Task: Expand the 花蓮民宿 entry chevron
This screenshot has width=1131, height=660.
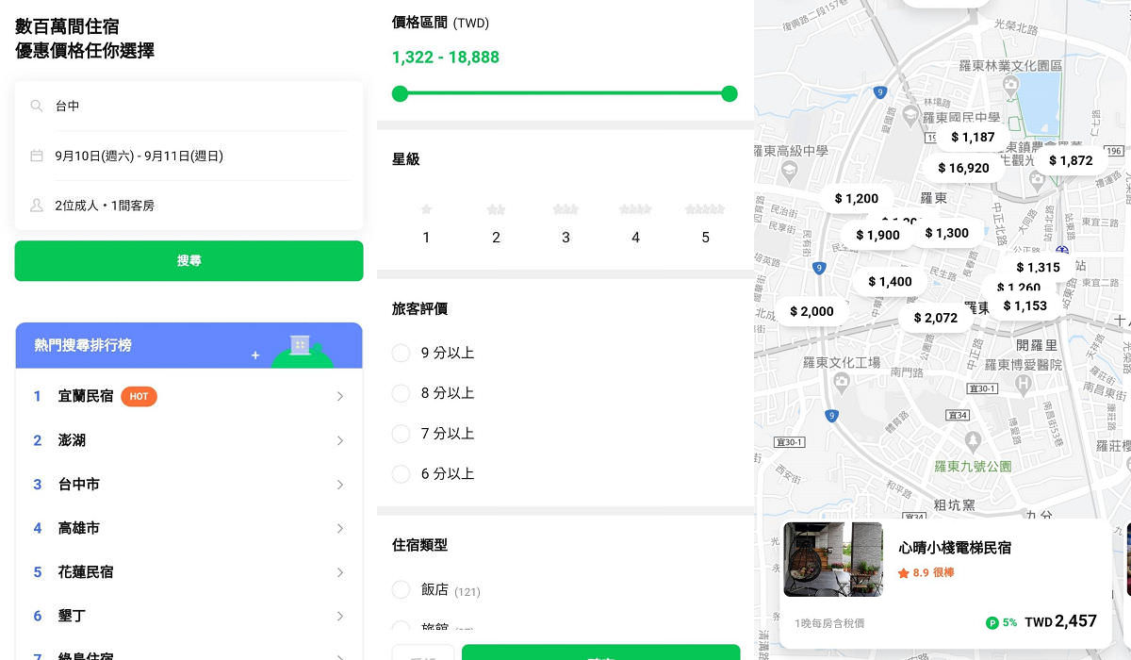Action: coord(340,571)
